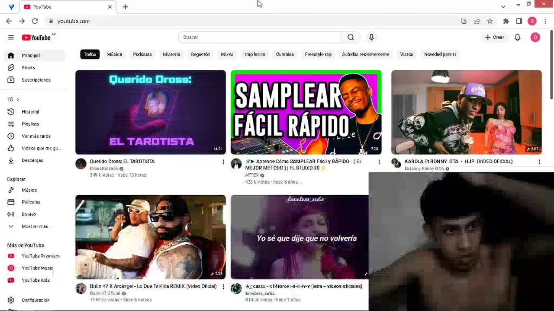This screenshot has width=554, height=311.
Task: Select the Misterio filter chip
Action: [171, 54]
